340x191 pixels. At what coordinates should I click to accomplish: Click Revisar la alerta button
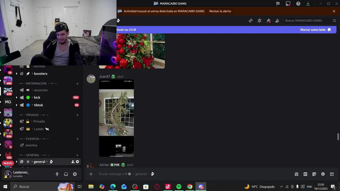(220, 11)
